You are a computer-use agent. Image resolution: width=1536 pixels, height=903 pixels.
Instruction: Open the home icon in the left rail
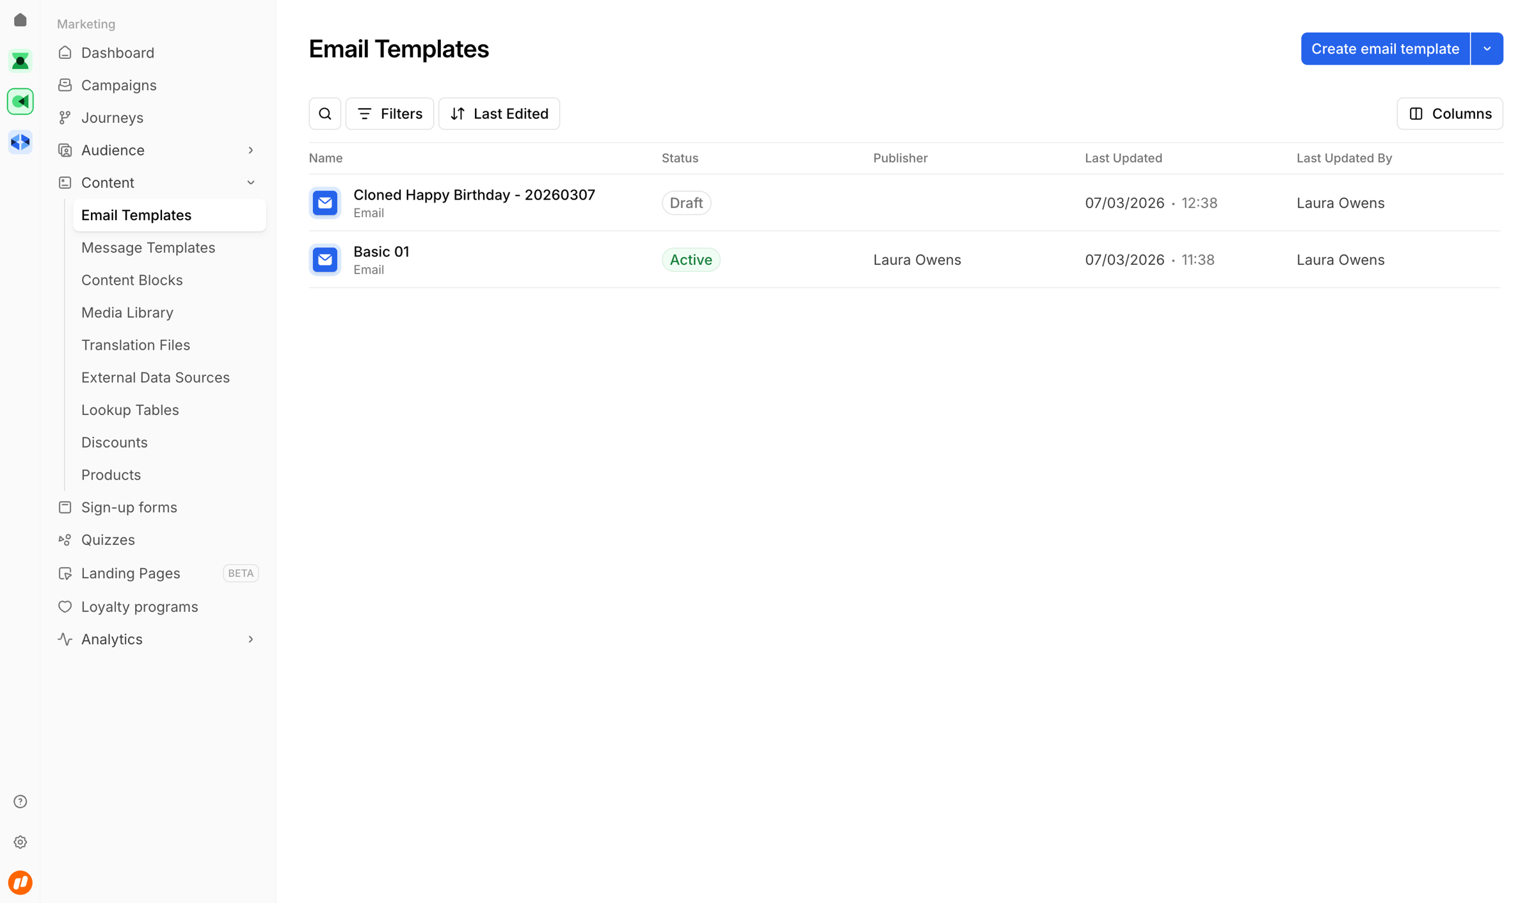click(x=20, y=20)
